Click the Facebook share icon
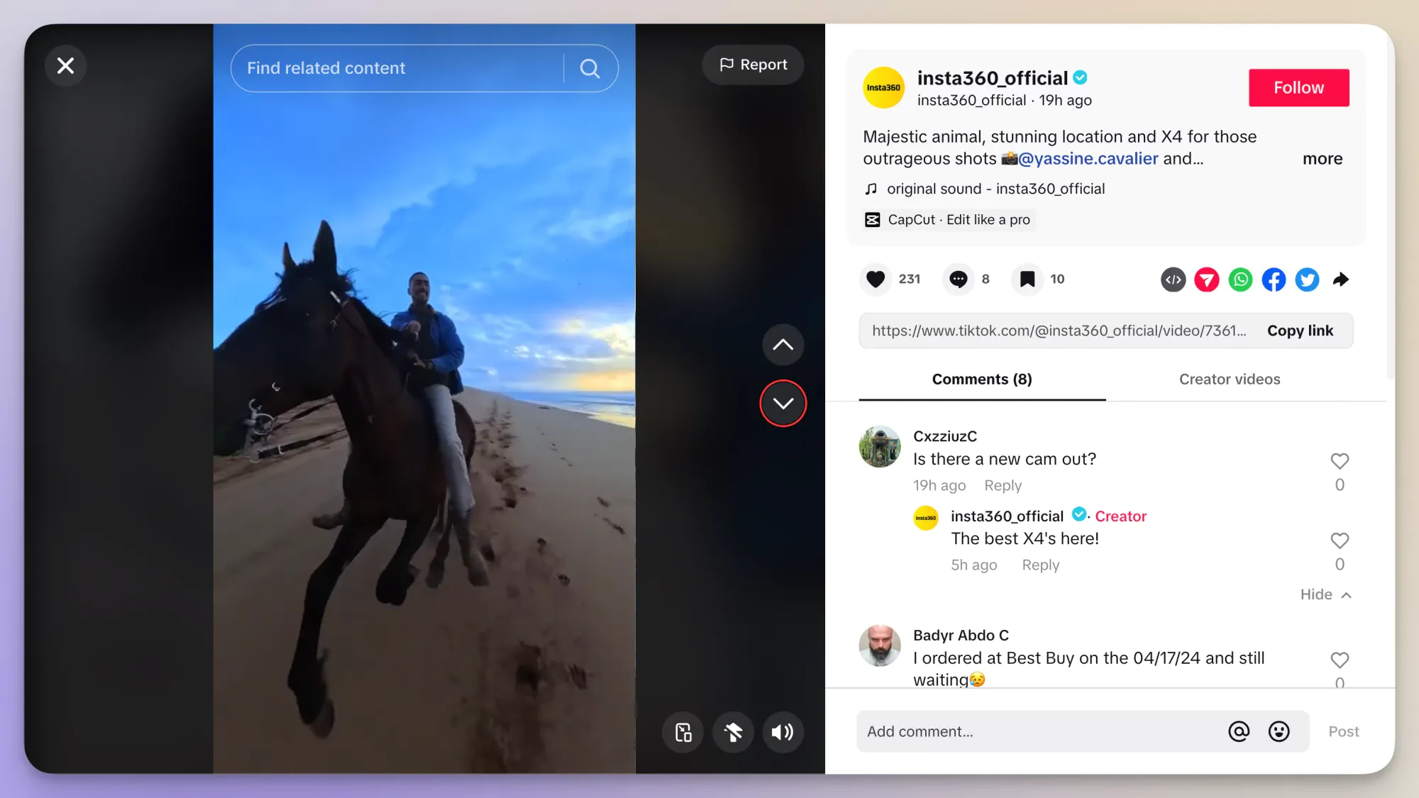 click(1275, 279)
